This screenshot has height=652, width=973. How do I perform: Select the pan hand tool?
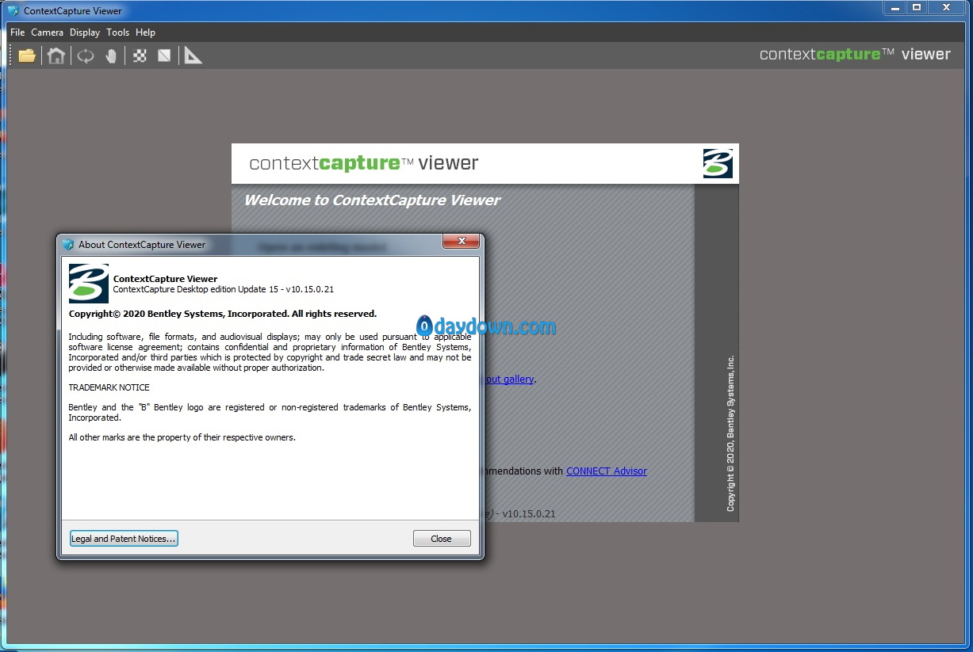(111, 55)
